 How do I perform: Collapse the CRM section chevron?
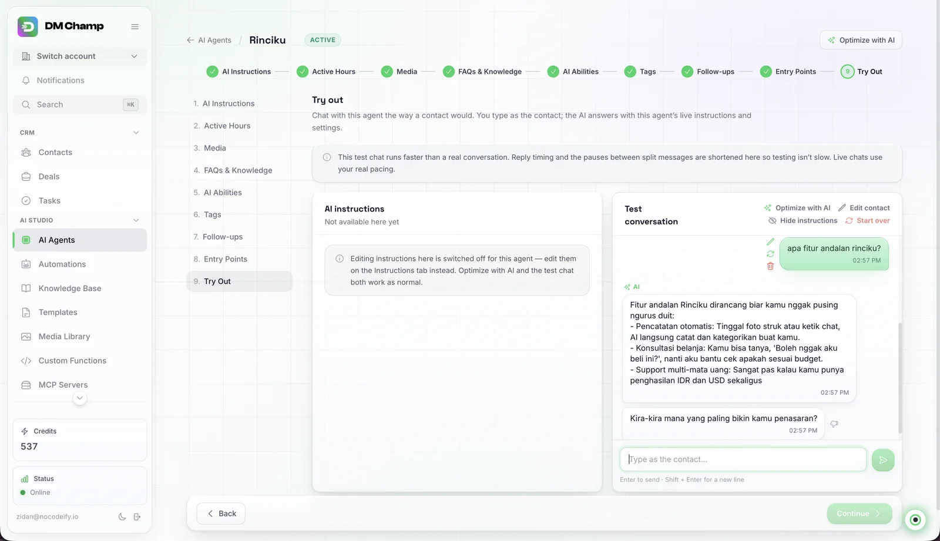[136, 133]
